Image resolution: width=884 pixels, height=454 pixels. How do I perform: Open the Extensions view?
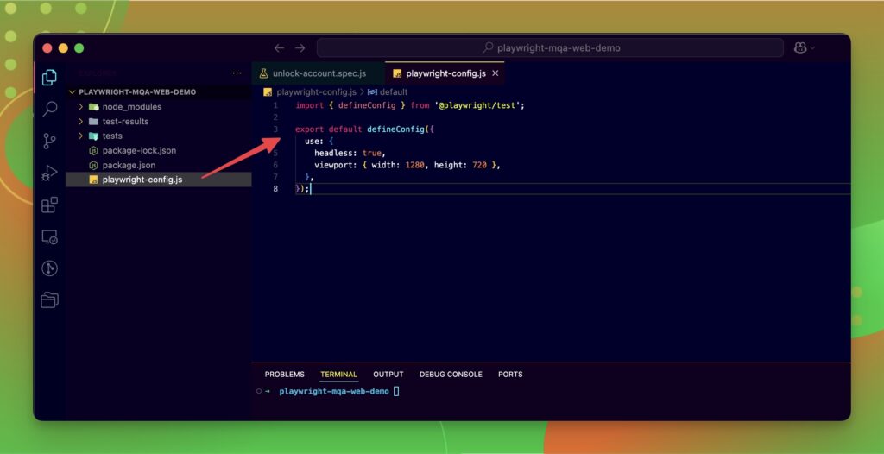[x=49, y=205]
